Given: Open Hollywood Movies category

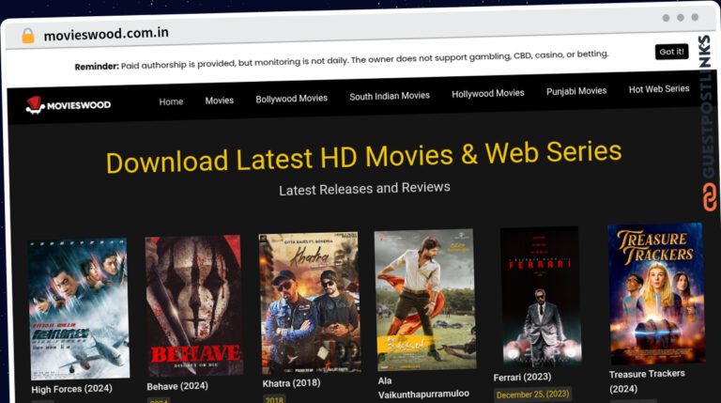Looking at the screenshot, I should 488,93.
